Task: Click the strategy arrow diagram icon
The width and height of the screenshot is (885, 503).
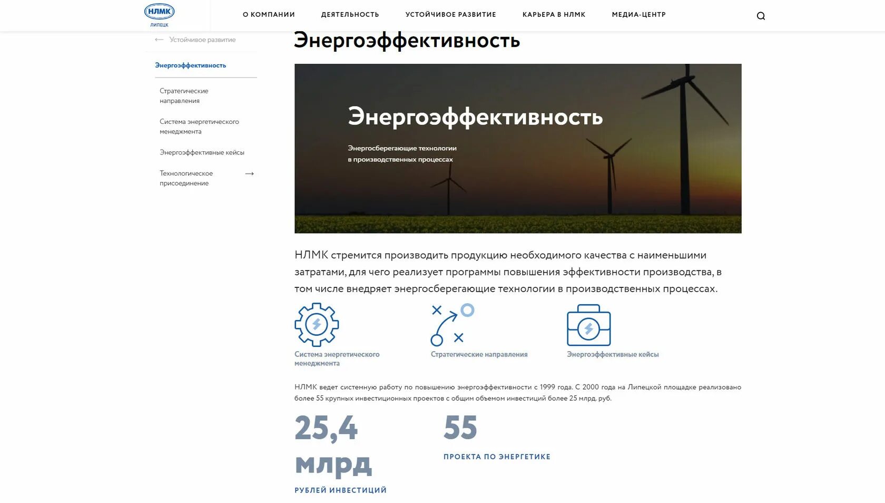Action: [x=453, y=324]
